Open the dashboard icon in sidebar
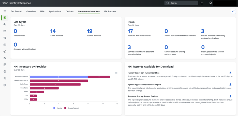This screenshot has width=238, height=116. (5, 18)
